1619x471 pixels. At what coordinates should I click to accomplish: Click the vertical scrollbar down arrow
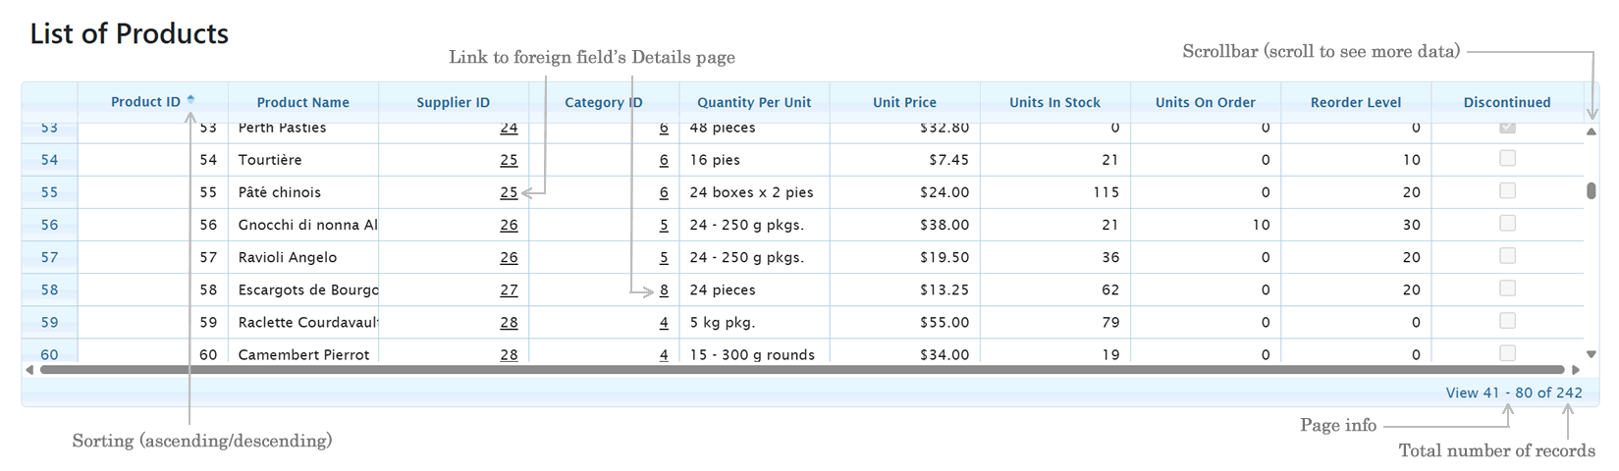click(1592, 354)
